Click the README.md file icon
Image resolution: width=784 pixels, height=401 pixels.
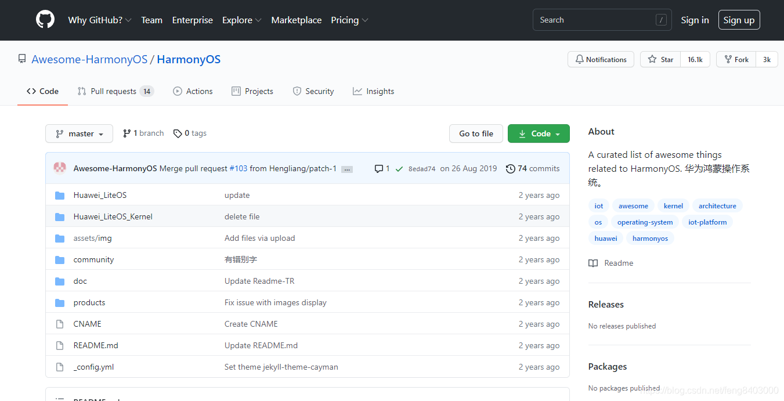pos(59,346)
